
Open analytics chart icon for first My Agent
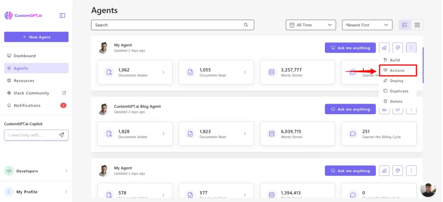coord(384,48)
